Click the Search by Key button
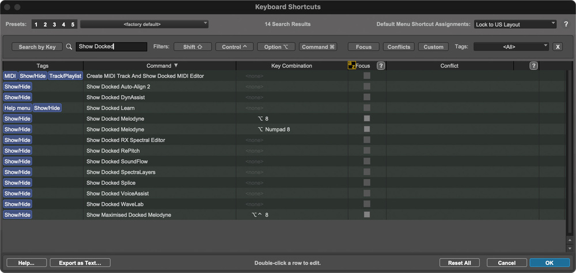Image resolution: width=576 pixels, height=273 pixels. pyautogui.click(x=37, y=47)
